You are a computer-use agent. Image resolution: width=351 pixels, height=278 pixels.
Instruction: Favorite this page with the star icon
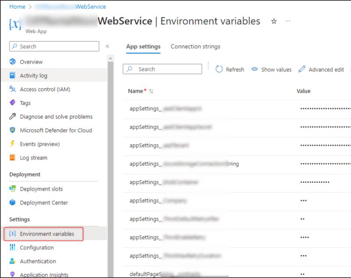(x=274, y=21)
